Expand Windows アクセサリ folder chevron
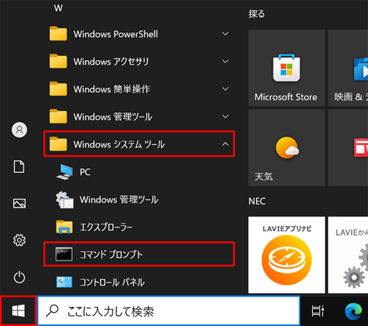 225,61
